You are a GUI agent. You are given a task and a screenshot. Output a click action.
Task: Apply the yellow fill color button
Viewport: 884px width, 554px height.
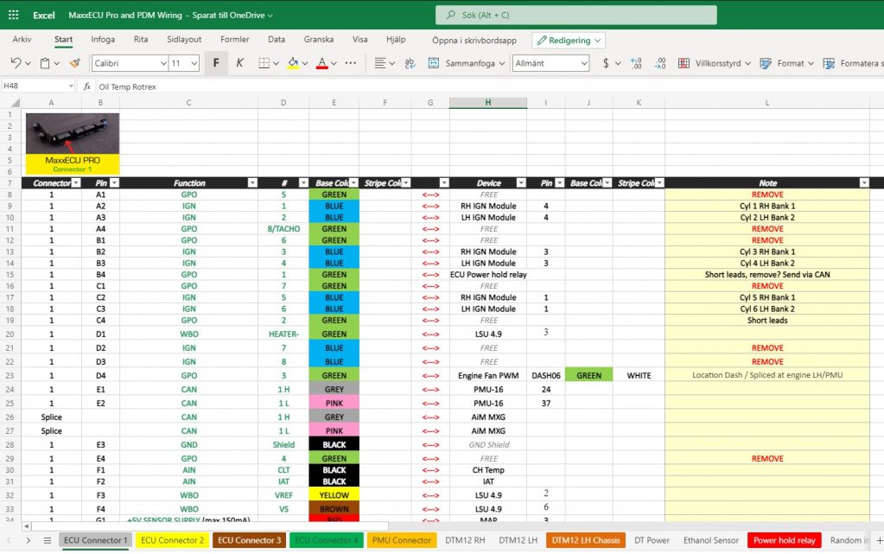pyautogui.click(x=293, y=63)
